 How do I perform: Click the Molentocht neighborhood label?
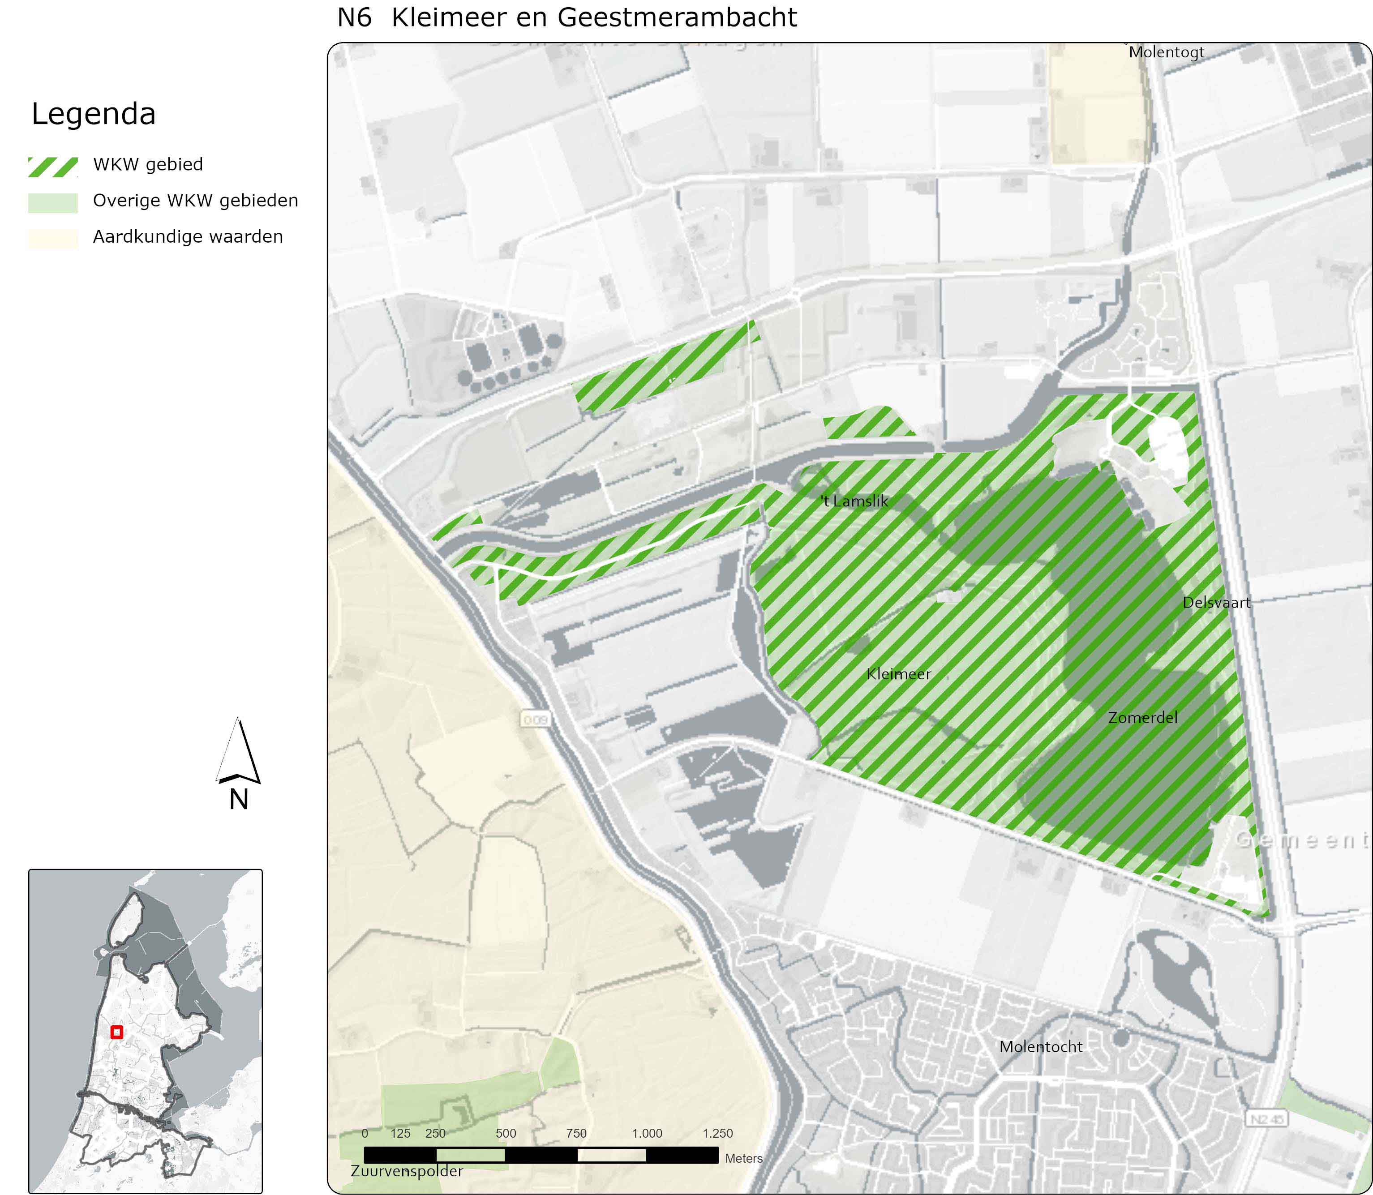(x=1040, y=1047)
